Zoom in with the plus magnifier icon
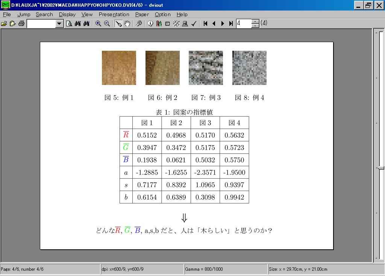The image size is (385, 276). 98,24
